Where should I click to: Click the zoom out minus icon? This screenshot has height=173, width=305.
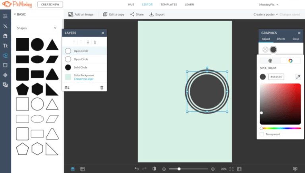coord(164,169)
